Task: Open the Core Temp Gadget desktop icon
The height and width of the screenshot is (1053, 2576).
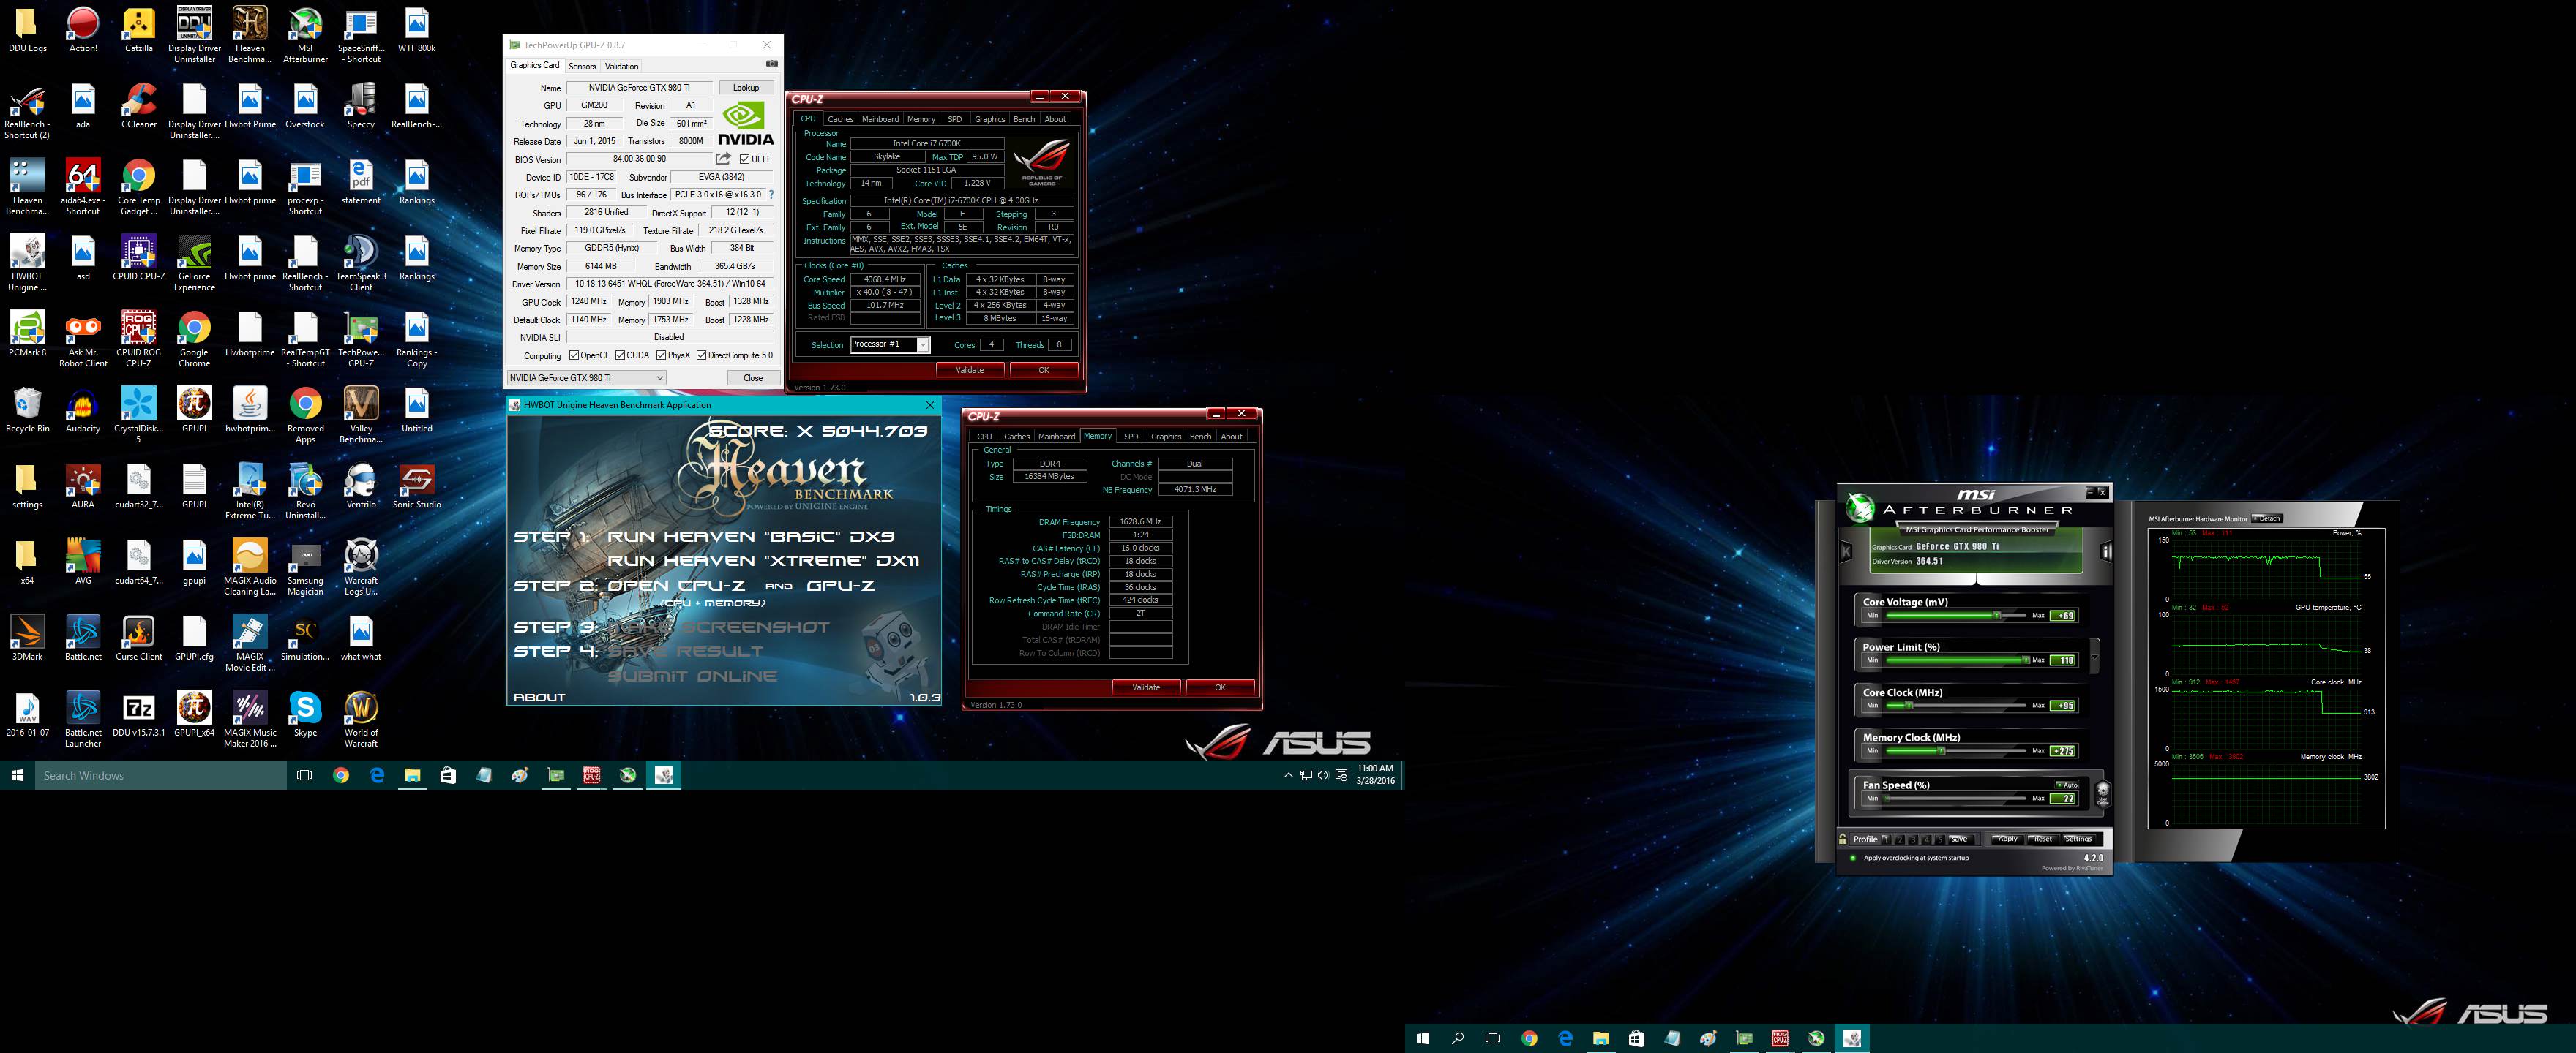Action: 139,186
